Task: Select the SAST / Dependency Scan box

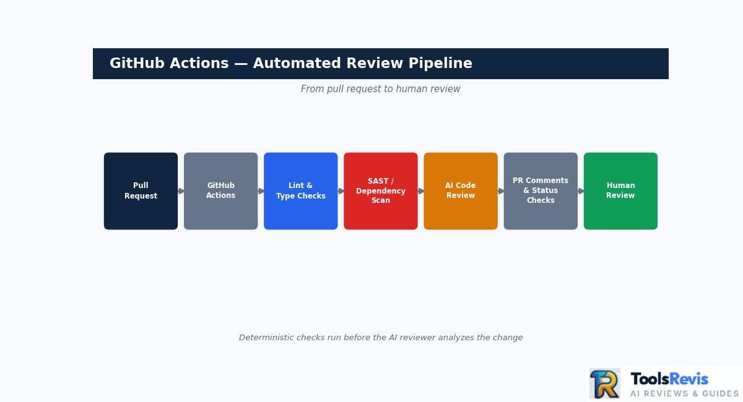Action: [381, 191]
